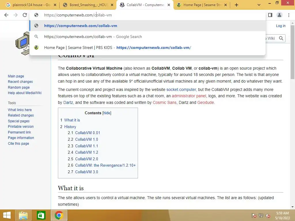
Task: Open What links here tool link
Action: click(x=20, y=110)
